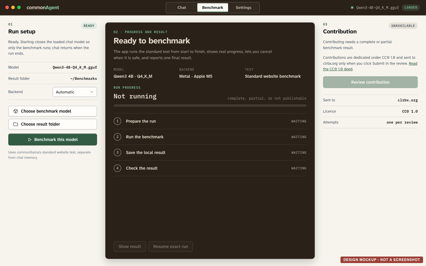Click the Prepare the run step label

[141, 121]
